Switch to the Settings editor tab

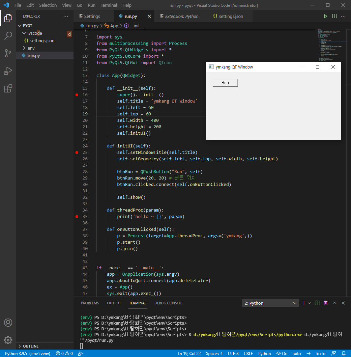[94, 16]
